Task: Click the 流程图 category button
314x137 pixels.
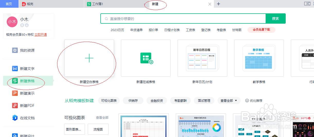Action: (x=98, y=129)
